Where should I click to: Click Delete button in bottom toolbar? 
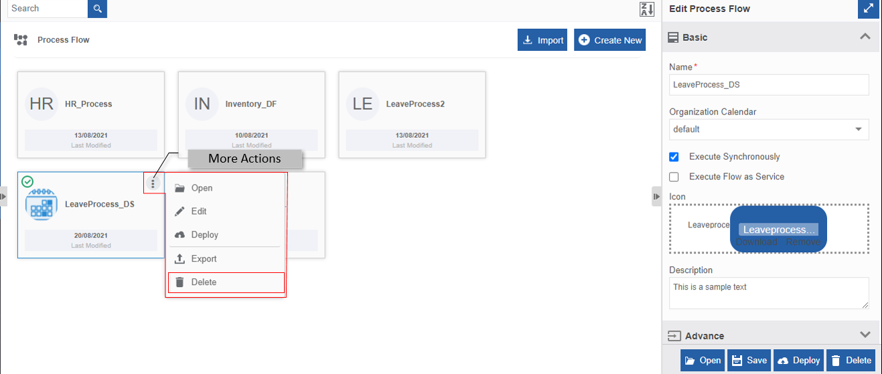(851, 361)
